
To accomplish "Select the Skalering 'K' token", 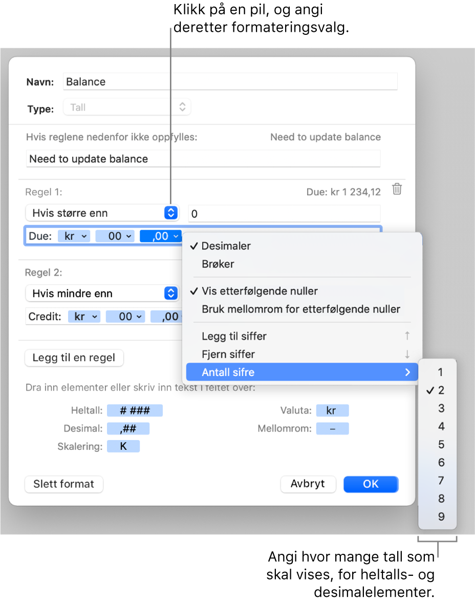I will 123,446.
